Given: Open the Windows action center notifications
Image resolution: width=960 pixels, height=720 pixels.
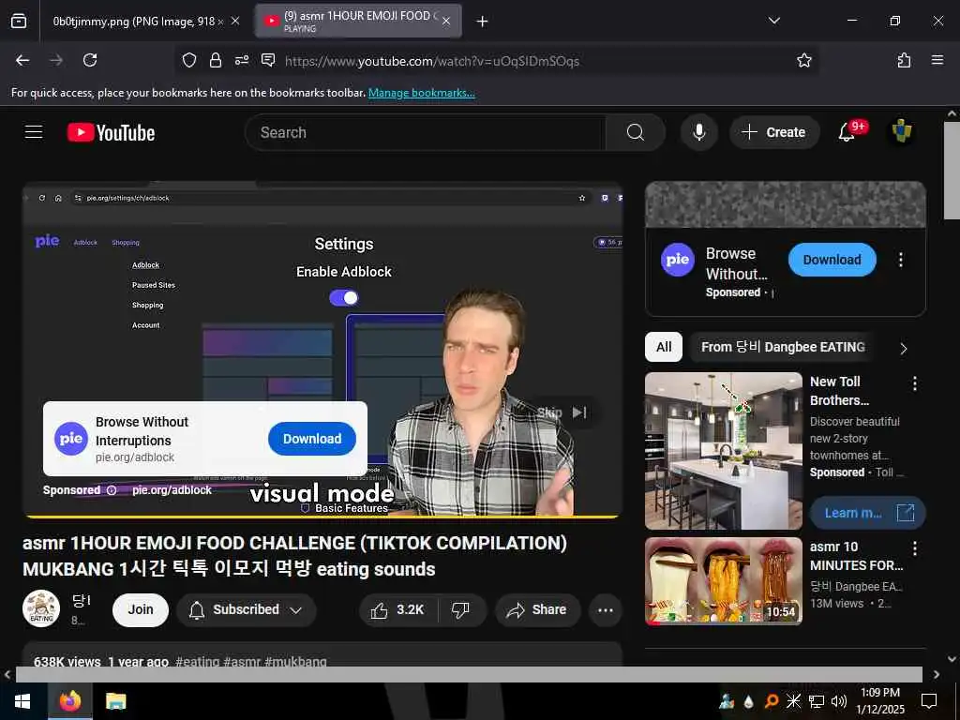Looking at the screenshot, I should 929,701.
